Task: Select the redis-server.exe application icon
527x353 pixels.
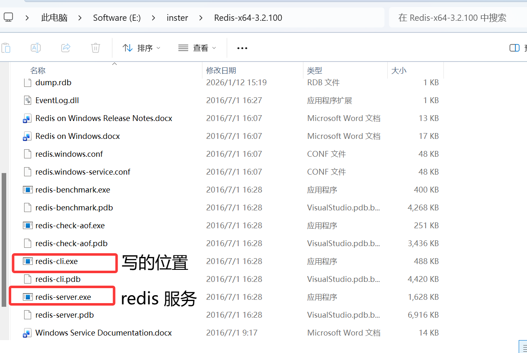Action: pyautogui.click(x=27, y=297)
